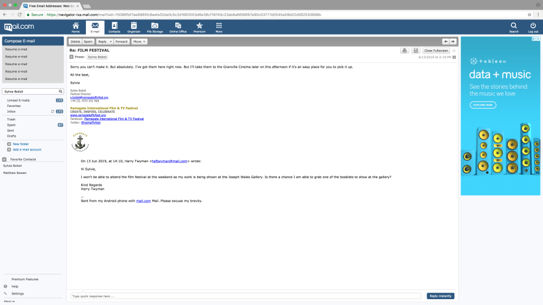Click the Delete button

75,42
